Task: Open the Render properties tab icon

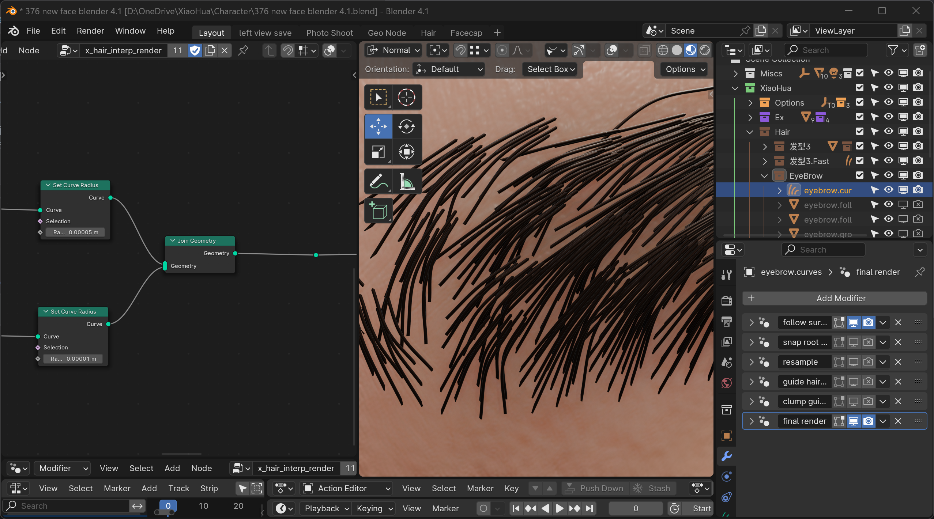Action: click(x=726, y=300)
